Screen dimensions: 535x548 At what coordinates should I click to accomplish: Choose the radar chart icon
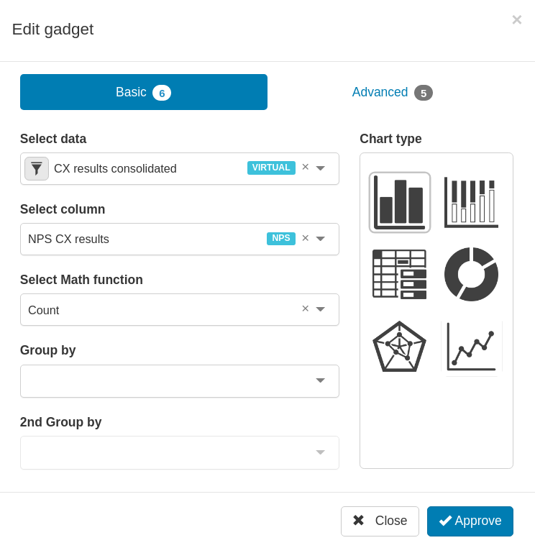(x=399, y=347)
